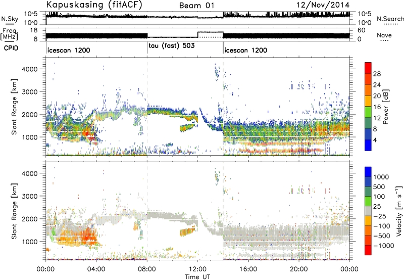This screenshot has width=404, height=280.
Task: Click 'Slant Range [km]' label of velocity panel
Action: [14, 211]
